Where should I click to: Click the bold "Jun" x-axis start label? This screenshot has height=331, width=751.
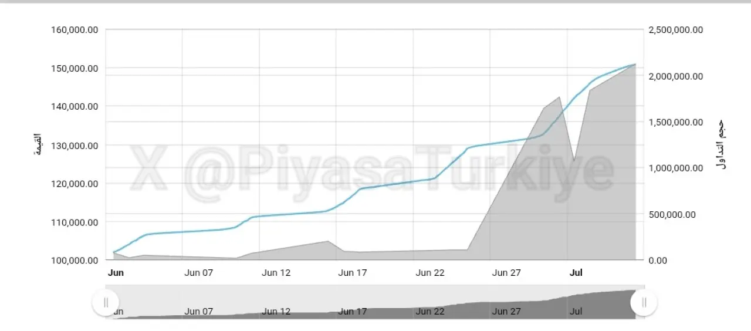pos(116,272)
